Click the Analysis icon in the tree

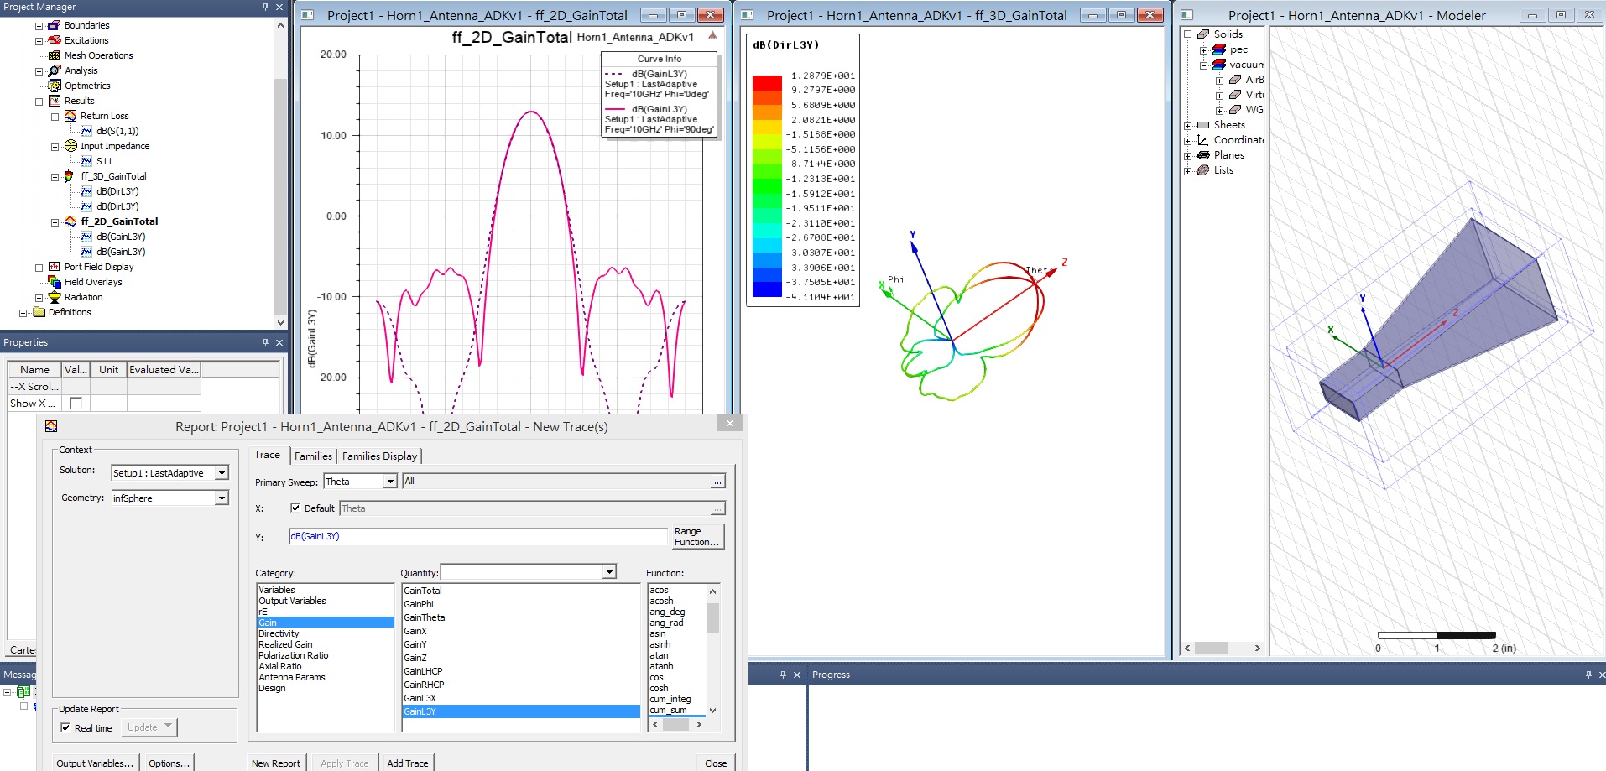[x=55, y=70]
